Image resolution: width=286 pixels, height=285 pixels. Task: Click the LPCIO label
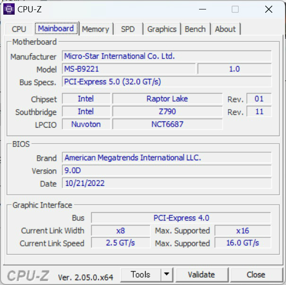tap(46, 125)
